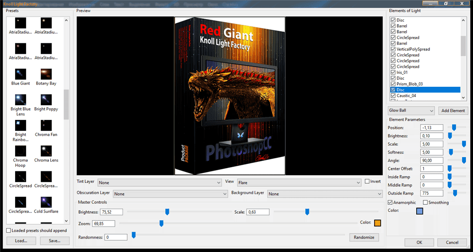This screenshot has height=252, width=473.
Task: Focus the Position field showing -1,13
Action: coord(432,128)
